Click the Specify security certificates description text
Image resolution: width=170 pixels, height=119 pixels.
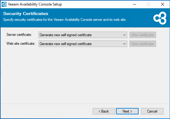tap(65, 20)
